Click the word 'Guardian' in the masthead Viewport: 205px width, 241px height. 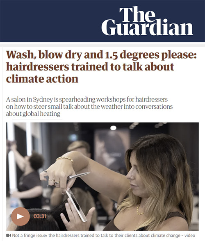pos(147,28)
